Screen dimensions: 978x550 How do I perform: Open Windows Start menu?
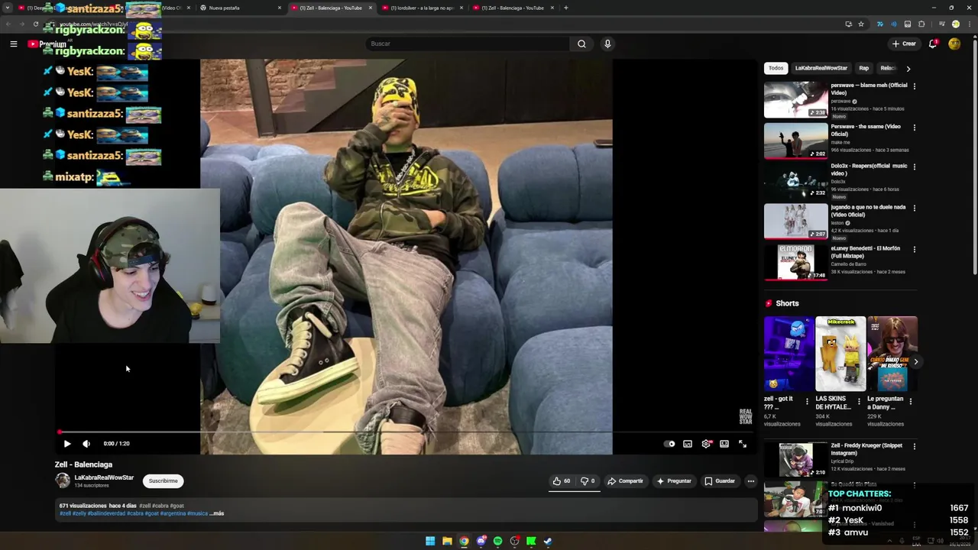430,541
